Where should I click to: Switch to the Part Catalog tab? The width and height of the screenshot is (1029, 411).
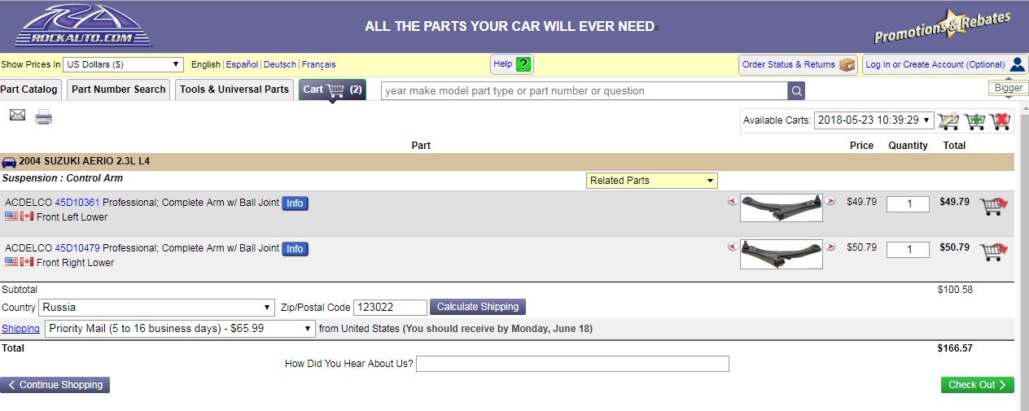(x=29, y=90)
